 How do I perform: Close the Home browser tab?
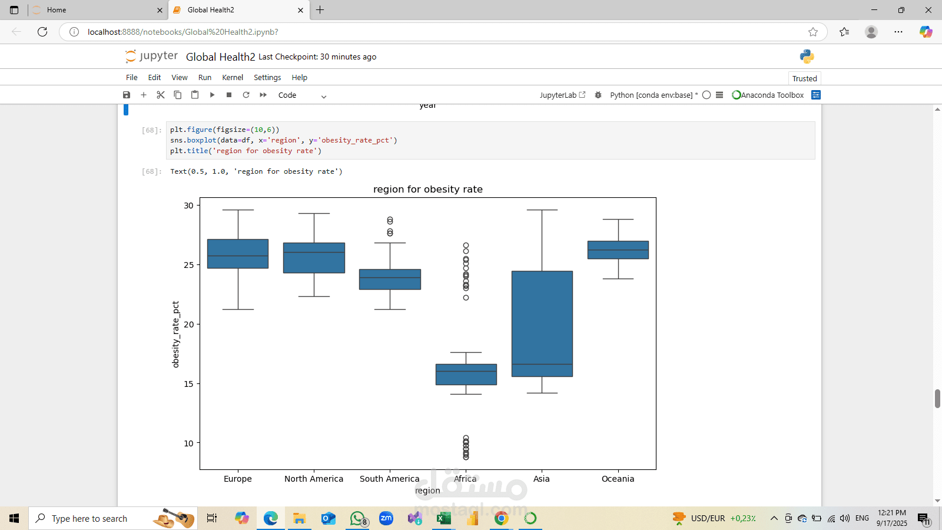(x=160, y=10)
